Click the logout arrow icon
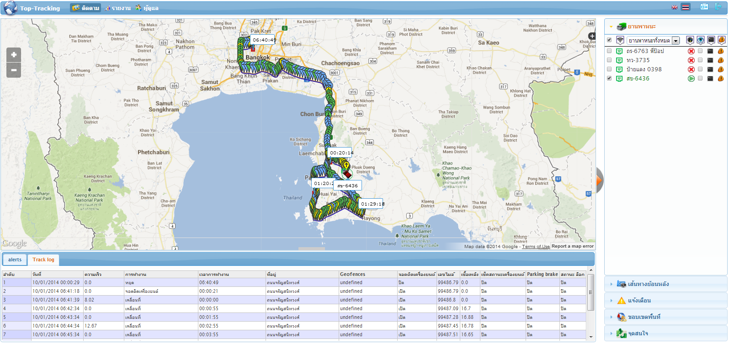The width and height of the screenshot is (729, 344). click(718, 7)
